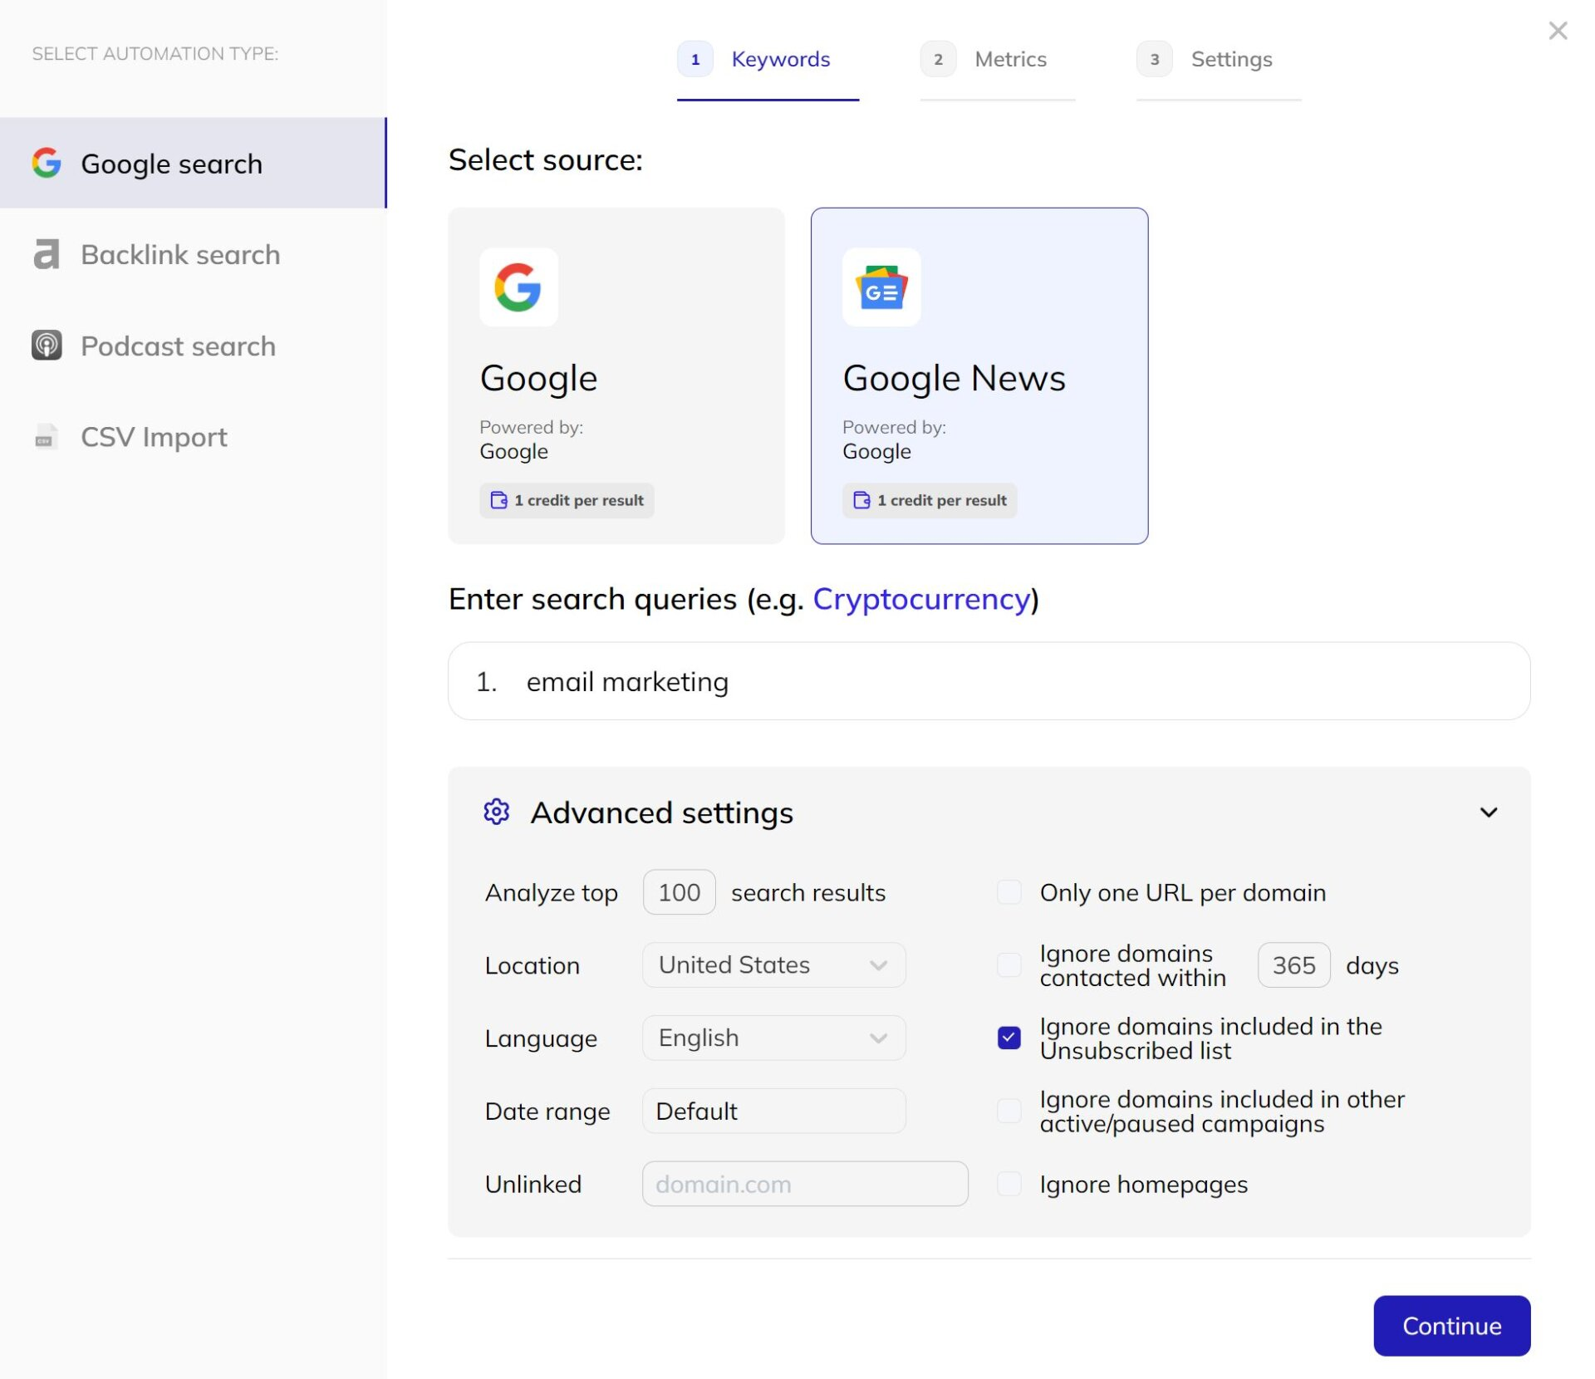Image resolution: width=1595 pixels, height=1379 pixels.
Task: Click credit icon on Google News card
Action: [x=861, y=500]
